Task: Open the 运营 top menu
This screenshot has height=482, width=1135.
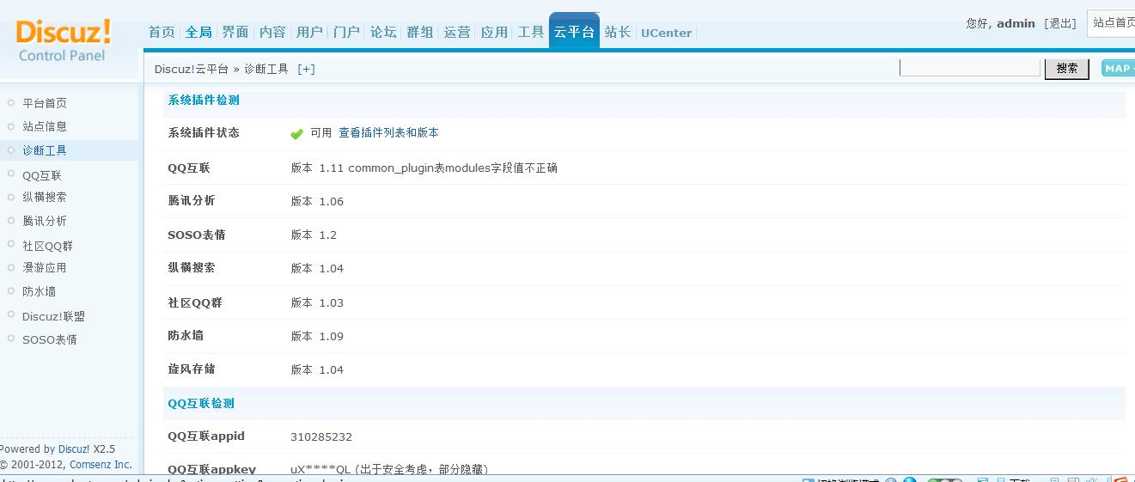Action: click(457, 32)
